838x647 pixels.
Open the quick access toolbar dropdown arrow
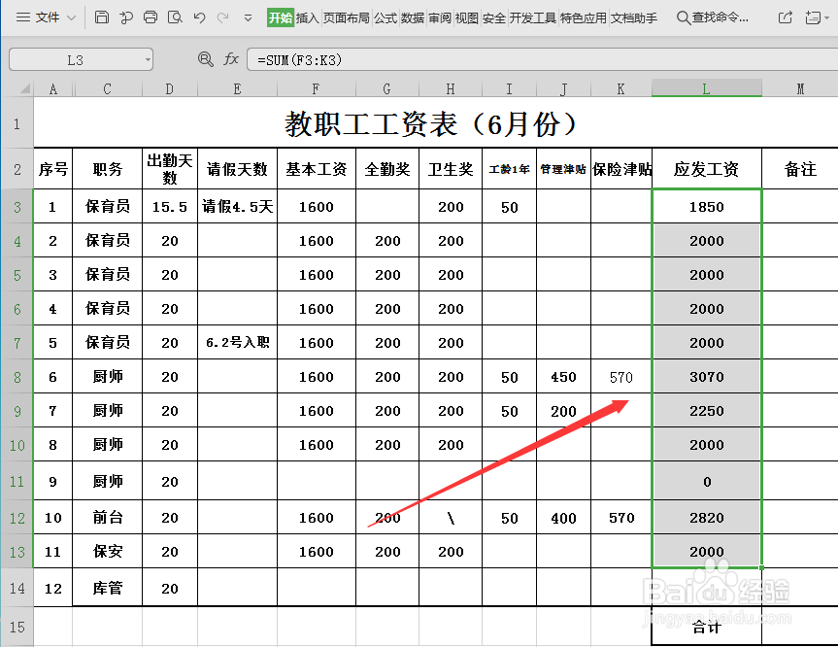[x=247, y=17]
